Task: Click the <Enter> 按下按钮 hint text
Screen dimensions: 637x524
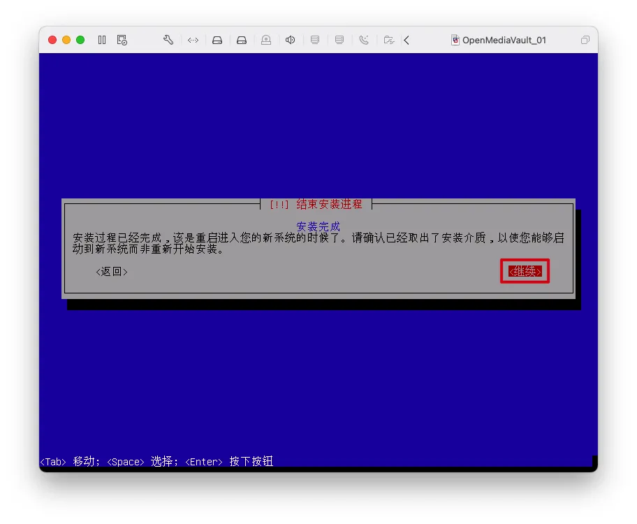Action: (x=229, y=461)
